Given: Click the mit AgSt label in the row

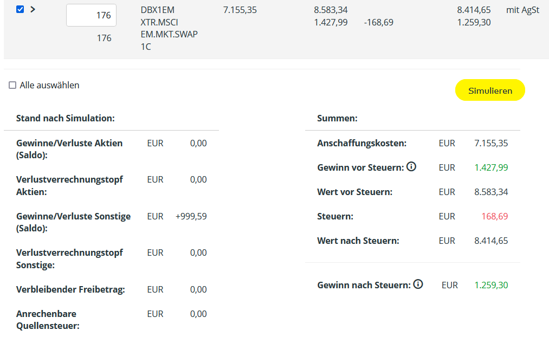Looking at the screenshot, I should click(x=522, y=10).
